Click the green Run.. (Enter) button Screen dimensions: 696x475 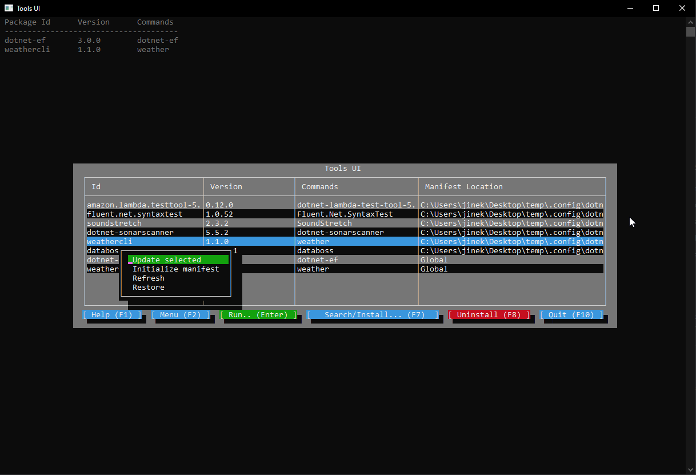[258, 314]
